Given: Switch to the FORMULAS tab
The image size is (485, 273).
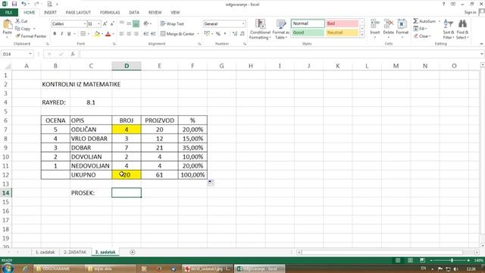Looking at the screenshot, I should (110, 12).
